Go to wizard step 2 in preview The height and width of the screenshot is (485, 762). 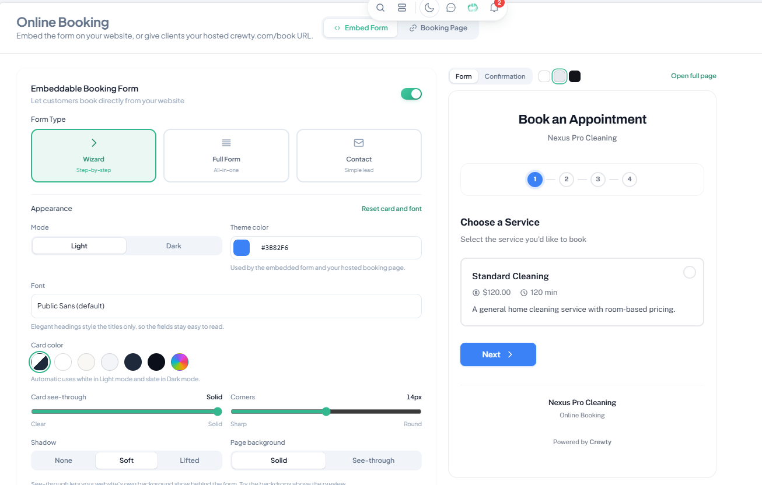click(567, 180)
